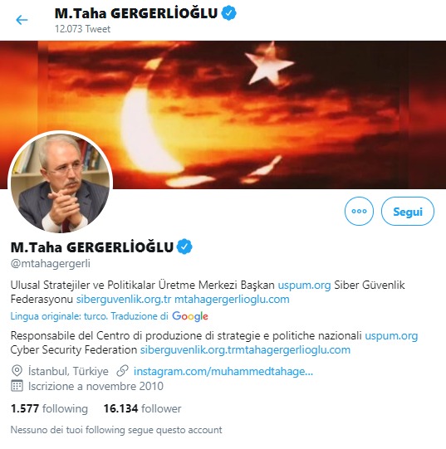
Task: View the Turkish flag header banner image
Action: [x=223, y=115]
